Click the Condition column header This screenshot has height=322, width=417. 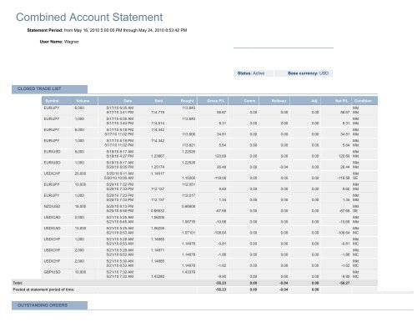(363, 101)
